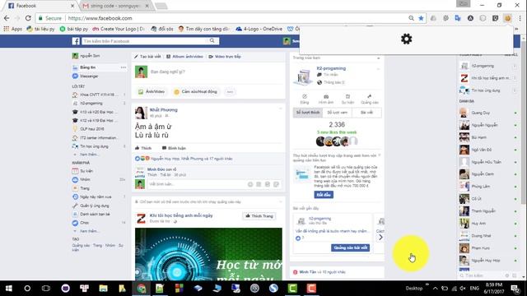Open the dropdown arrow on Nhất Phương's post
Screen dimensions: 527x296
[x=280, y=109]
